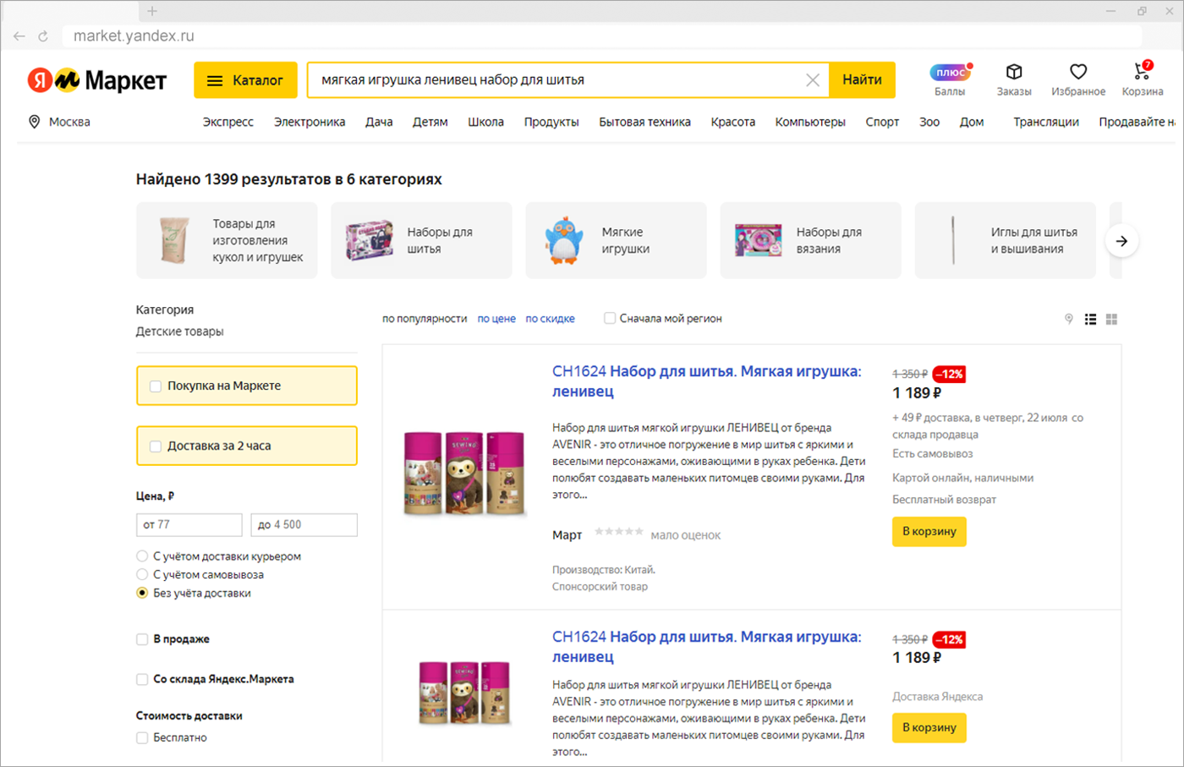The width and height of the screenshot is (1184, 767).
Task: Check В продаже filter
Action: coord(142,639)
